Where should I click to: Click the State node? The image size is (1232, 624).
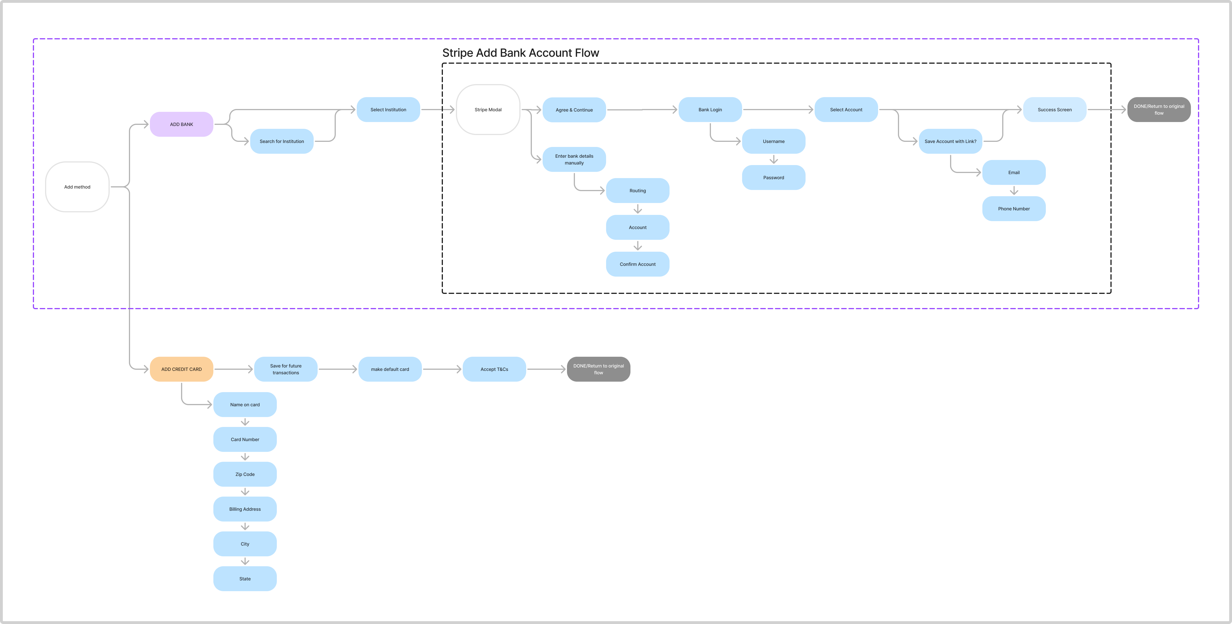[x=245, y=579]
